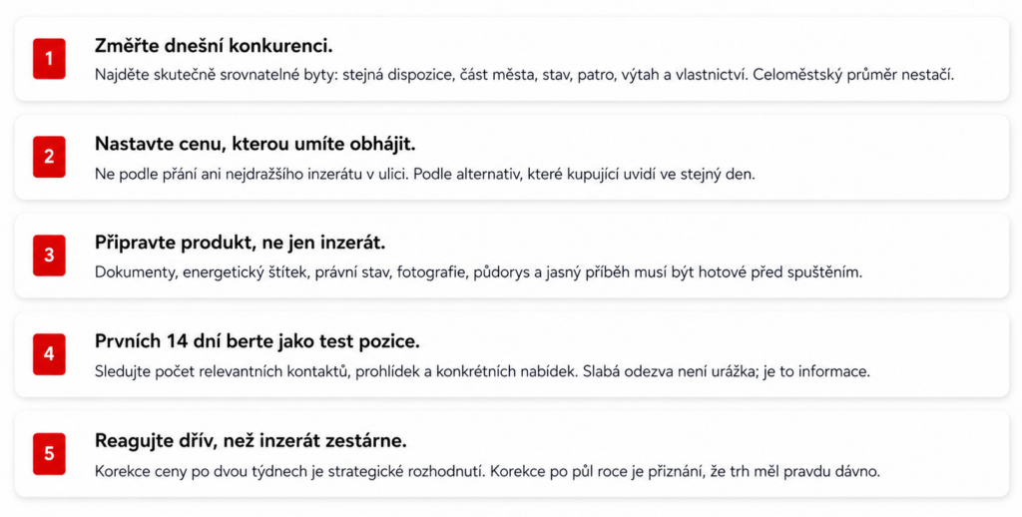The width and height of the screenshot is (1022, 517).
Task: Click description starting "Korekce ceny po dvou týdnech"
Action: coord(487,471)
